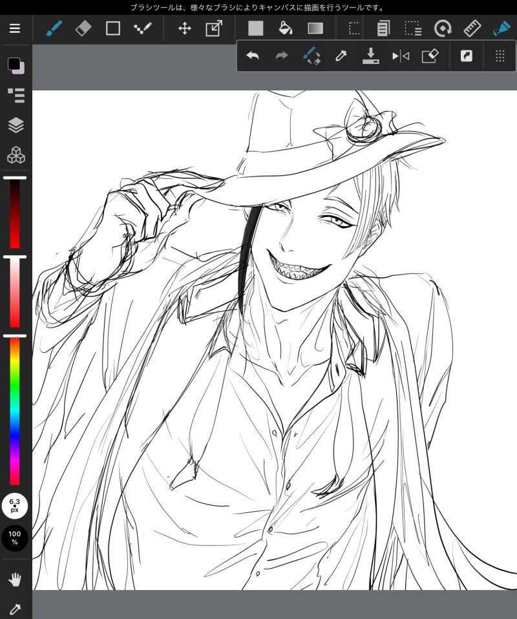Screen dimensions: 517x619
Task: Undo the last stroke
Action: pos(253,56)
